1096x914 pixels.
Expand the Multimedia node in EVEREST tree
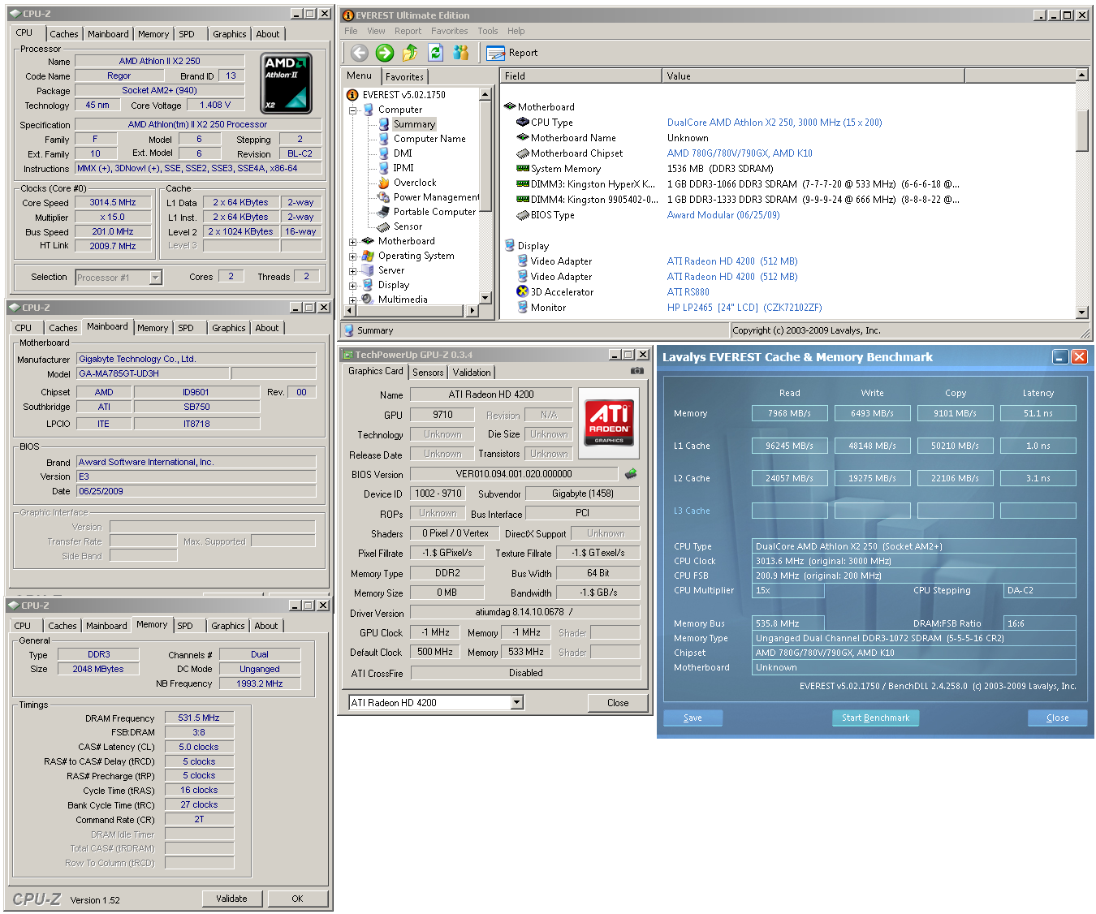coord(352,300)
